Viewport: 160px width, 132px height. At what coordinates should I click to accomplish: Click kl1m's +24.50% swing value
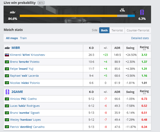(131, 55)
